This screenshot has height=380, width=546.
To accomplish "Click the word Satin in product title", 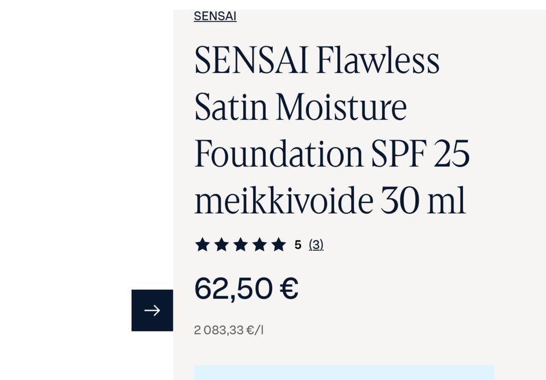I will [x=231, y=107].
